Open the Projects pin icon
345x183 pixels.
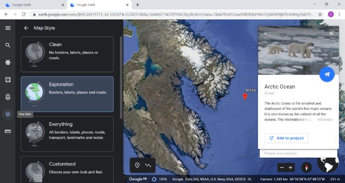tap(8, 97)
